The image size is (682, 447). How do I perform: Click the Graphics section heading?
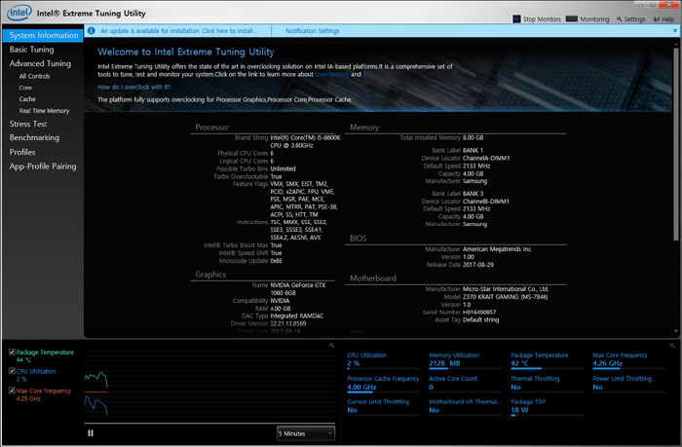tap(210, 275)
